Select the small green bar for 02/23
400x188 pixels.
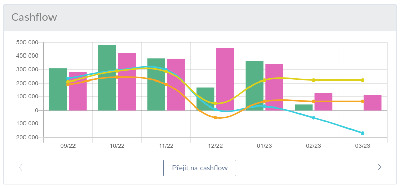click(x=304, y=108)
